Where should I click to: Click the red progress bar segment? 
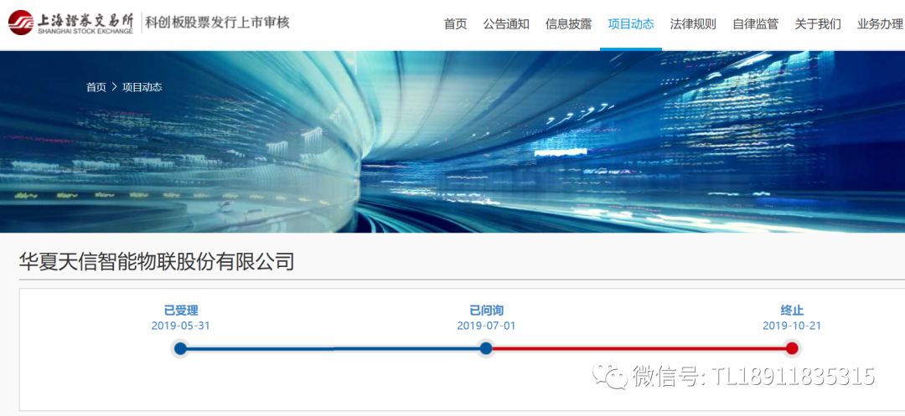[x=639, y=348]
